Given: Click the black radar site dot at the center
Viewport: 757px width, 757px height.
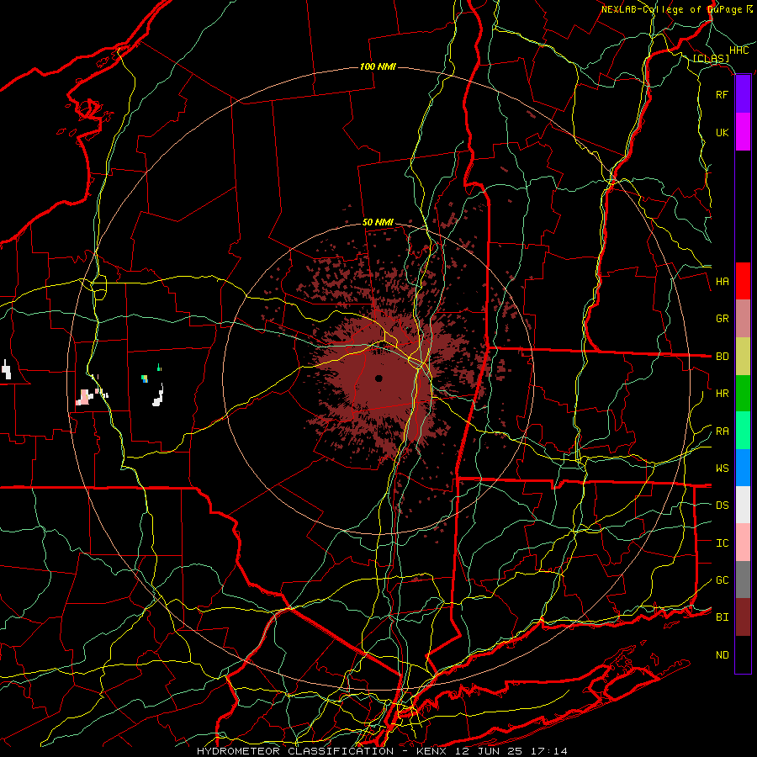Looking at the screenshot, I should point(379,378).
